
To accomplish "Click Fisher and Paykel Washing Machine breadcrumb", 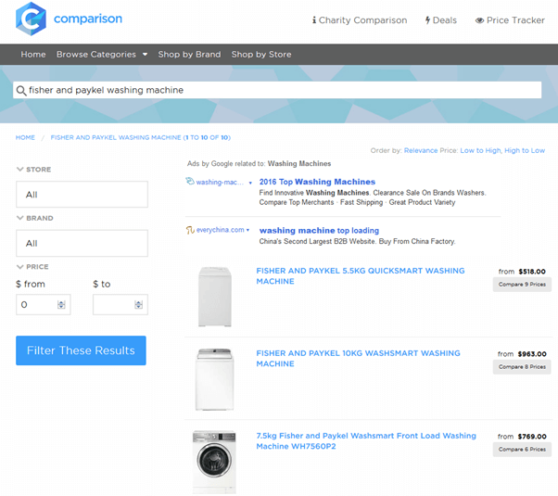I will point(141,137).
